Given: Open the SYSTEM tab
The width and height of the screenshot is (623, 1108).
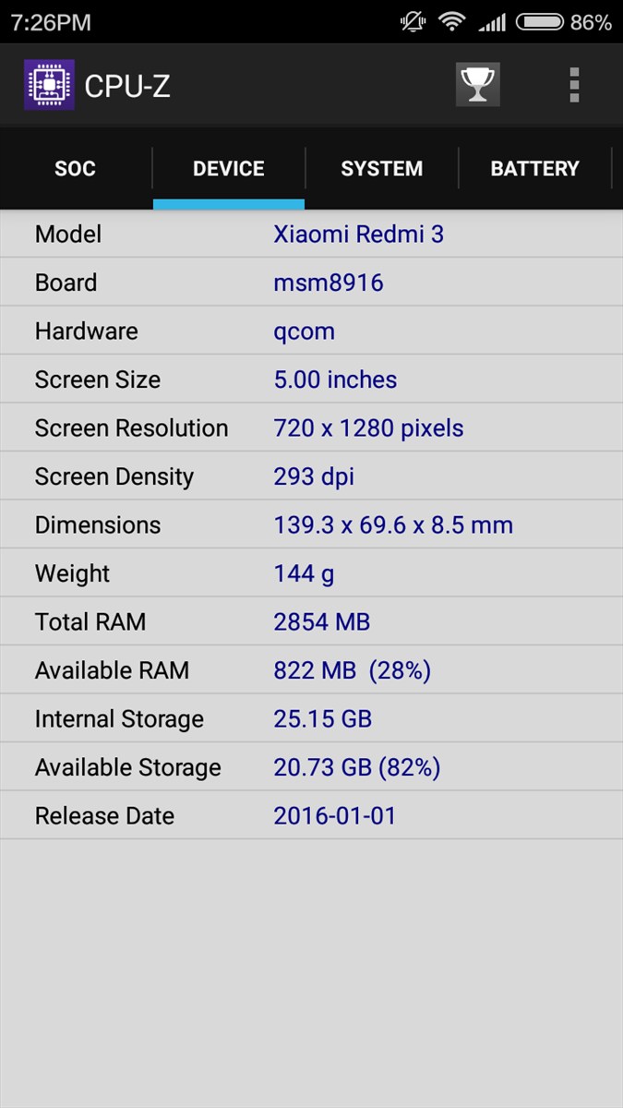Looking at the screenshot, I should tap(381, 169).
